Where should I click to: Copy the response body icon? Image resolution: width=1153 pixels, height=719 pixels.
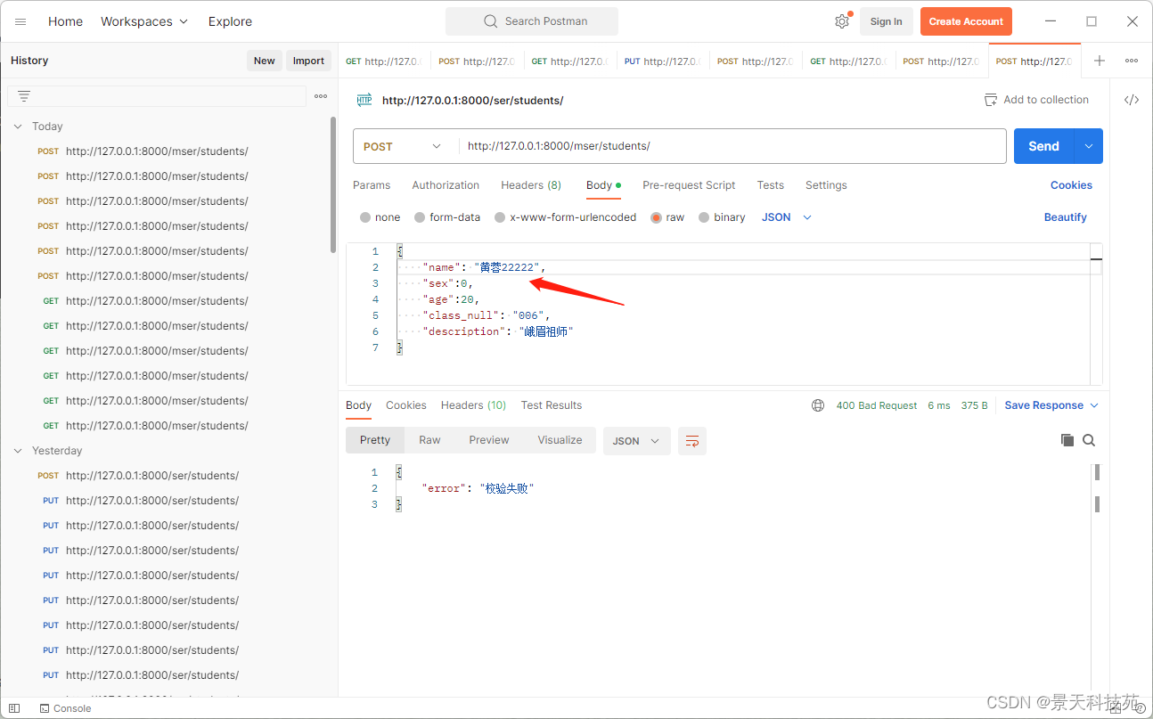coord(1067,440)
